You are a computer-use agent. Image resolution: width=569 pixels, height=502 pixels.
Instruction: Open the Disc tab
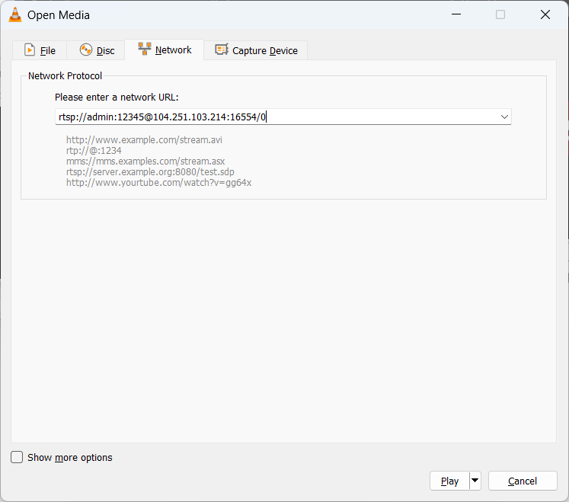105,50
